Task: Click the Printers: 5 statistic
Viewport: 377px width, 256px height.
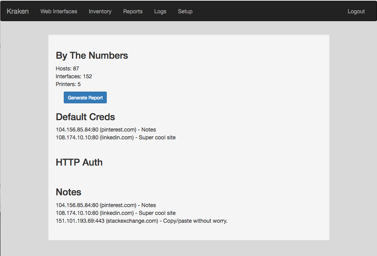Action: coord(68,84)
